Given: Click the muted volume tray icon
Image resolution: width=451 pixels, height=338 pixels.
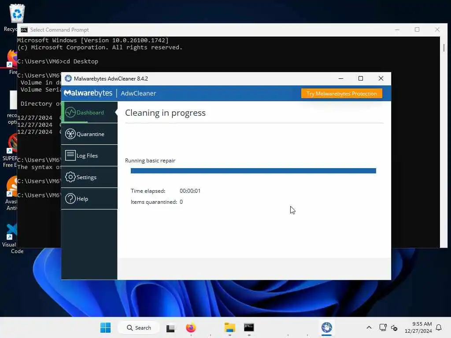Looking at the screenshot, I should pyautogui.click(x=394, y=327).
